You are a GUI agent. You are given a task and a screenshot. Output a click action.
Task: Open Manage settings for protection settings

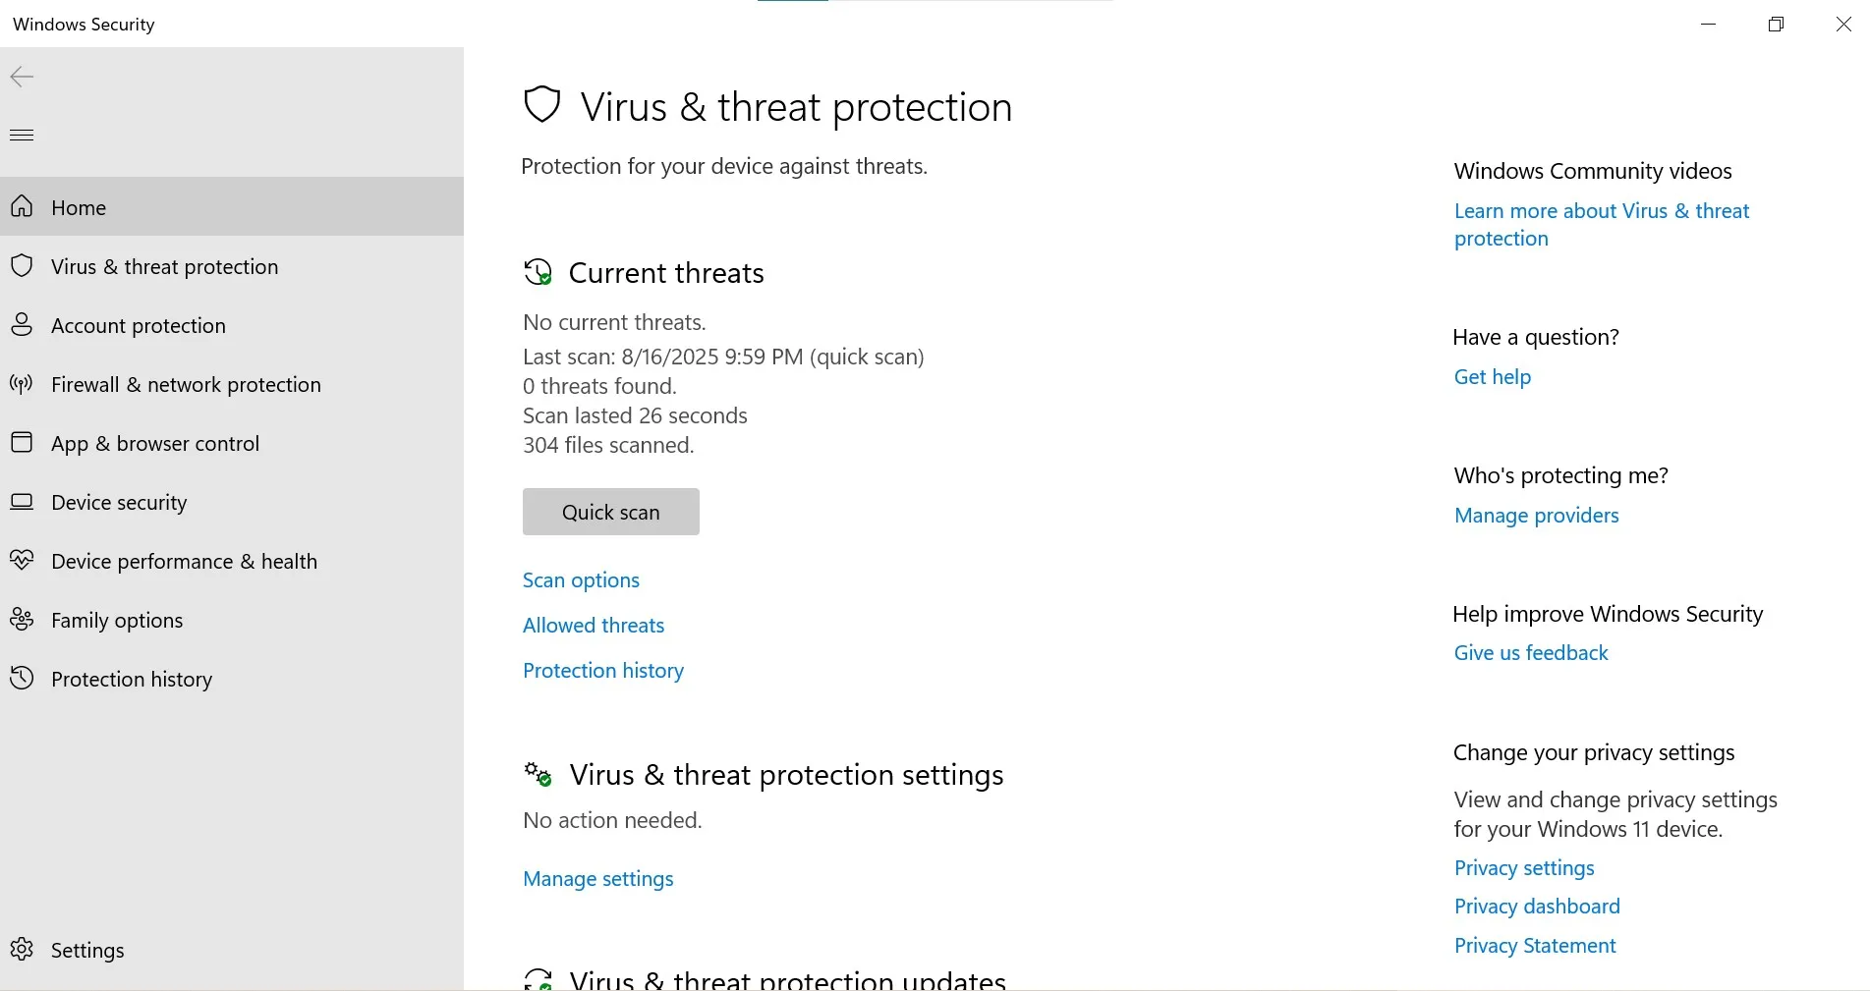(597, 879)
